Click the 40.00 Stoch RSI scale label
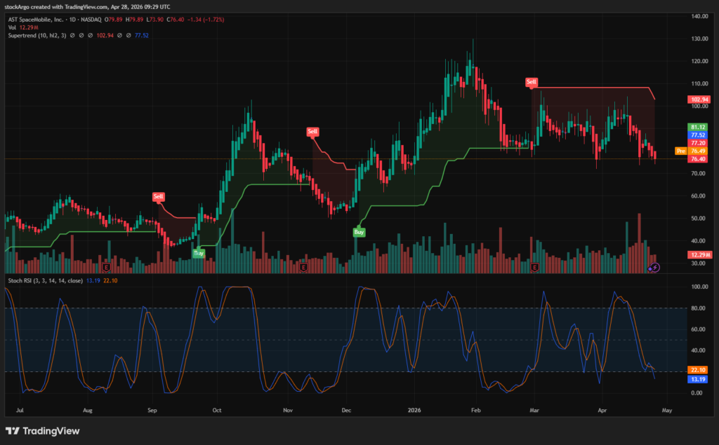The width and height of the screenshot is (719, 445). (698, 350)
